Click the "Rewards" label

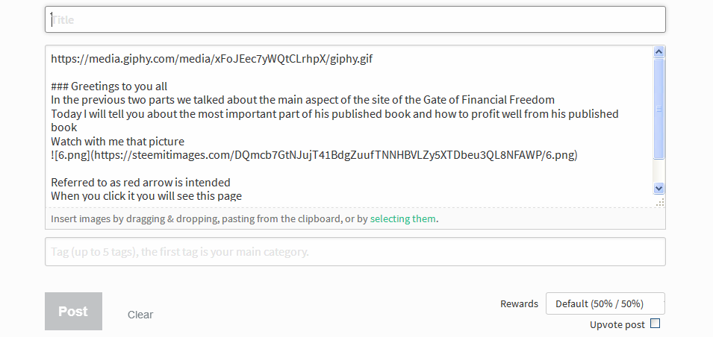tap(519, 304)
